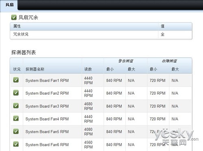The height and width of the screenshot is (151, 203).
Task: Select System Board Fan2 RPM name
Action: 47,93
